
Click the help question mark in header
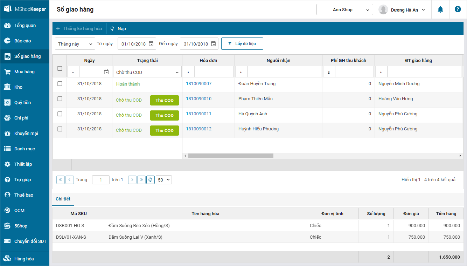pos(458,9)
